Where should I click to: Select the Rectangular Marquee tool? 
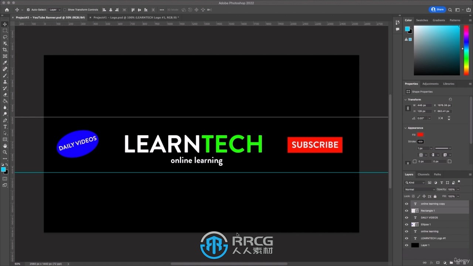pos(5,30)
